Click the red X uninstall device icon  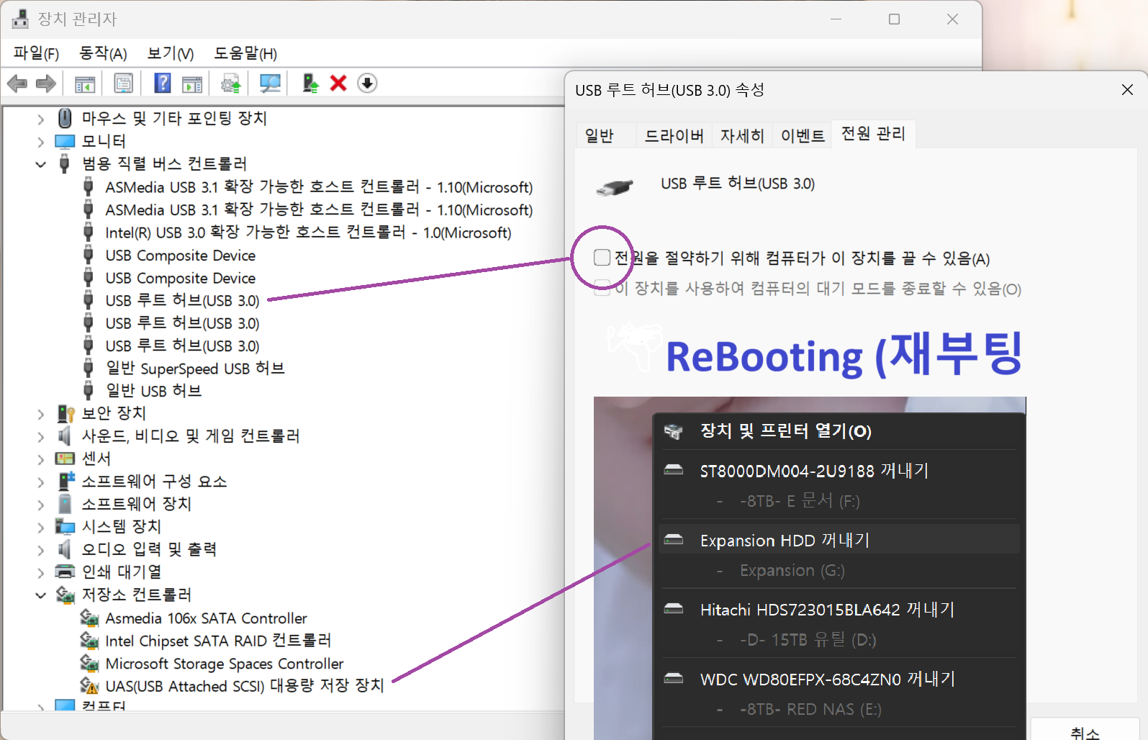[x=338, y=84]
